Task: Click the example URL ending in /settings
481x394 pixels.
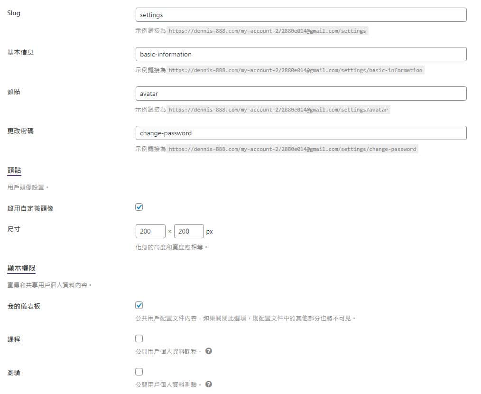Action: tap(268, 31)
